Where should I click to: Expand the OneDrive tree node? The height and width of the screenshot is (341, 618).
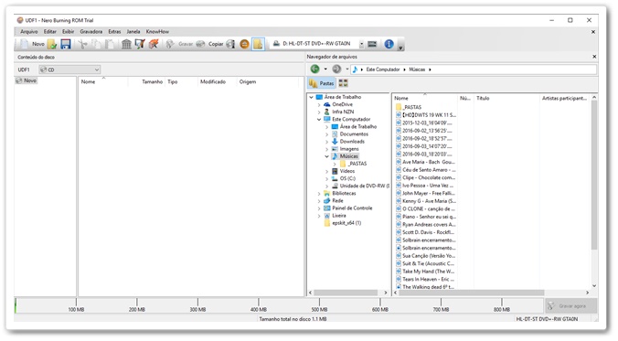click(x=319, y=104)
